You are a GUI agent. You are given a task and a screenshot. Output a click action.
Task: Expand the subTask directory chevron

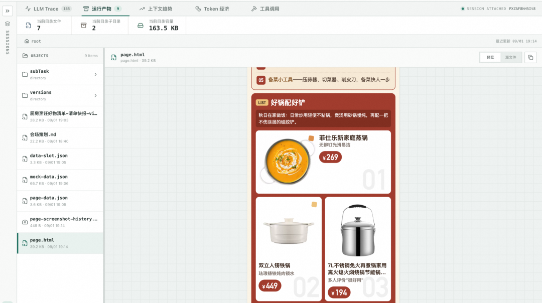[x=96, y=74]
